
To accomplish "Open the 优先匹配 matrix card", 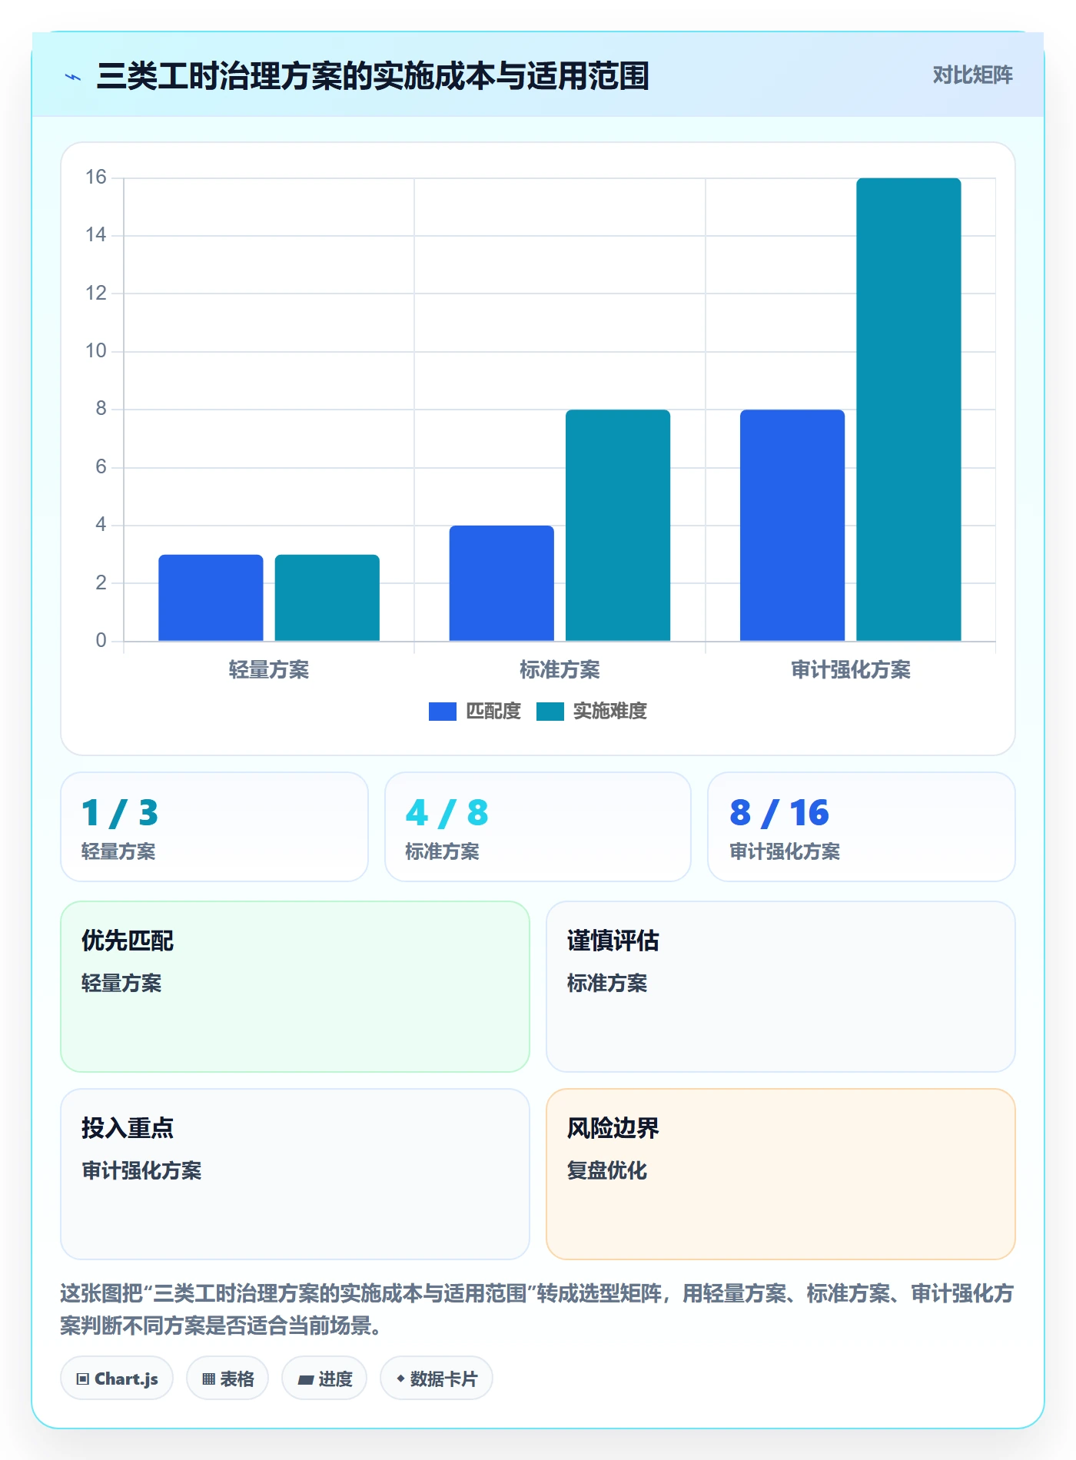I will click(295, 987).
